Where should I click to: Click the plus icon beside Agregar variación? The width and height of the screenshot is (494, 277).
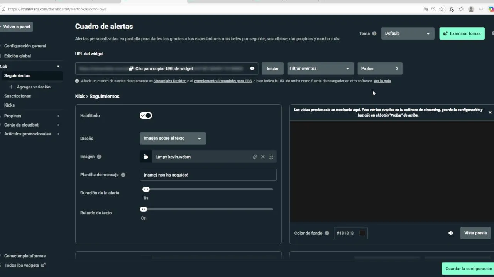[11, 87]
